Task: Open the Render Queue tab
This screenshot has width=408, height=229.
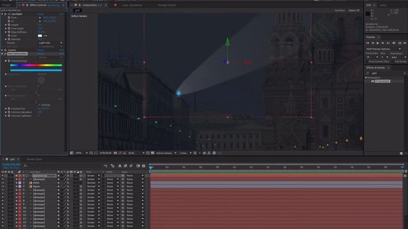Action: tap(34, 160)
